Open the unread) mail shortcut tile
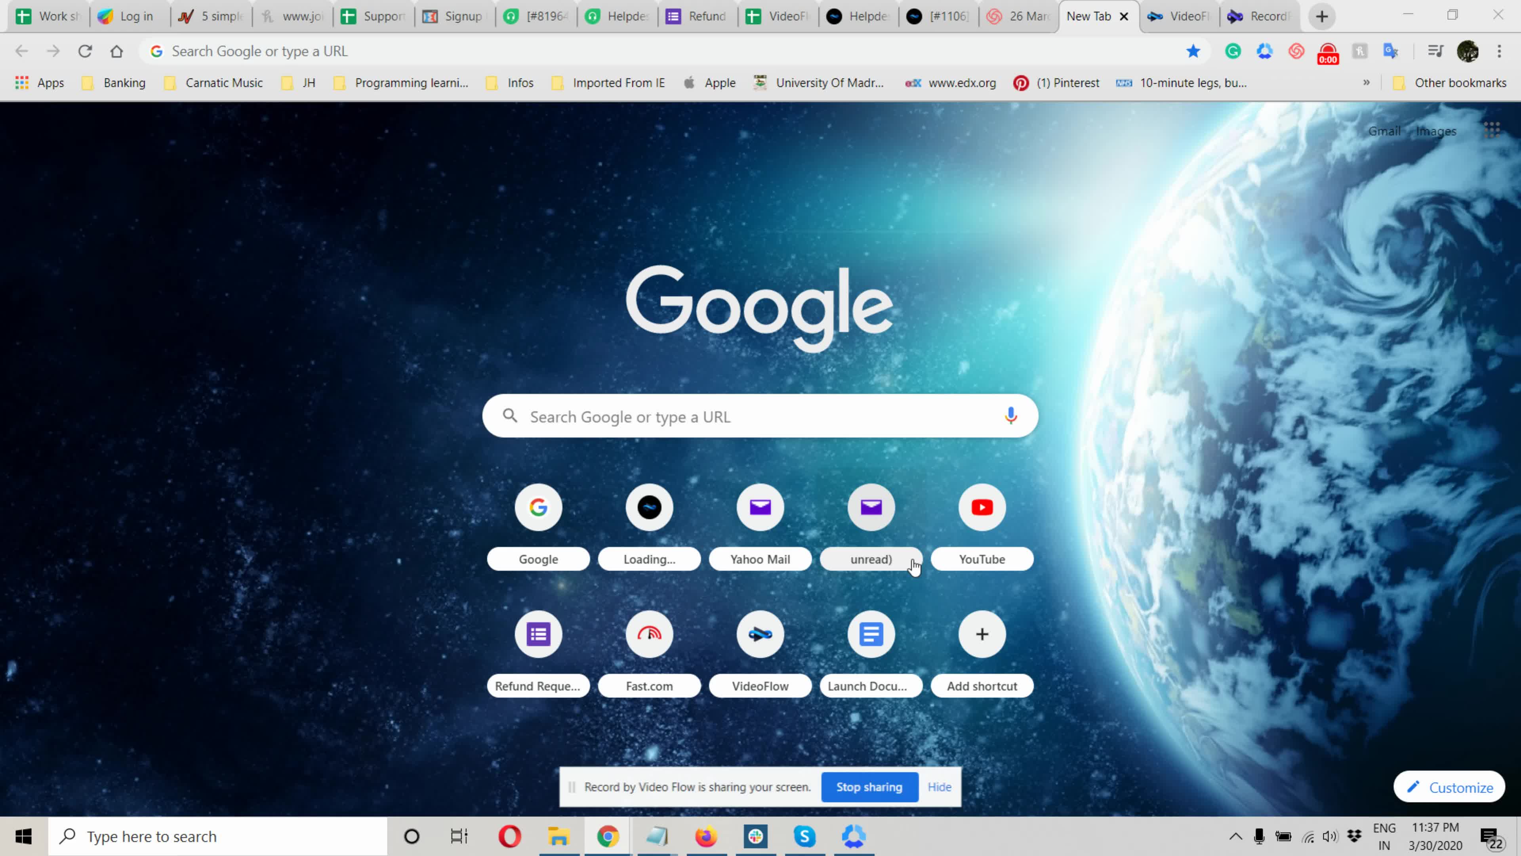Image resolution: width=1521 pixels, height=856 pixels. [871, 526]
